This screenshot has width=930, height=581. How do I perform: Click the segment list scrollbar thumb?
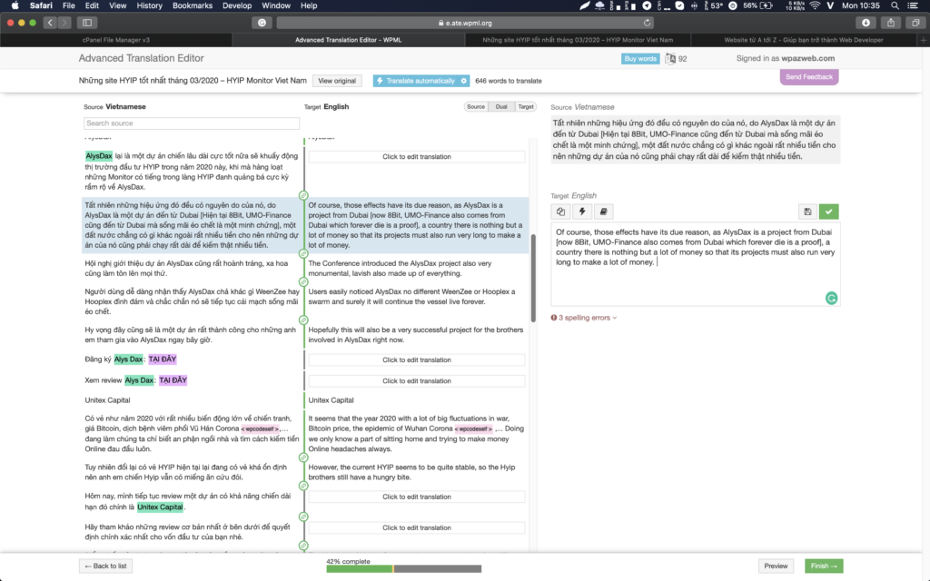tap(533, 278)
